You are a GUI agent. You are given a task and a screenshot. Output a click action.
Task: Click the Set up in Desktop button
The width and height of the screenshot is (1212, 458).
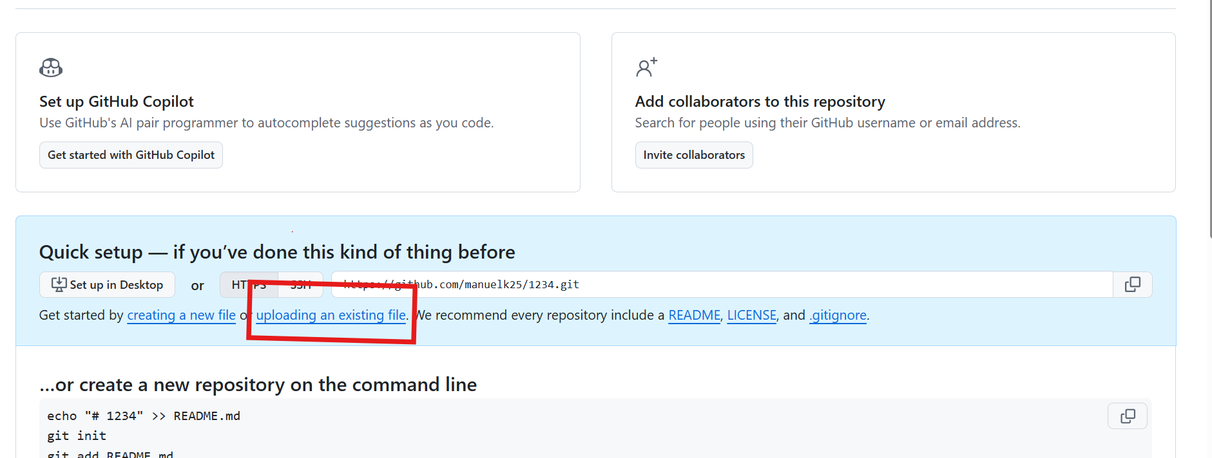coord(107,284)
